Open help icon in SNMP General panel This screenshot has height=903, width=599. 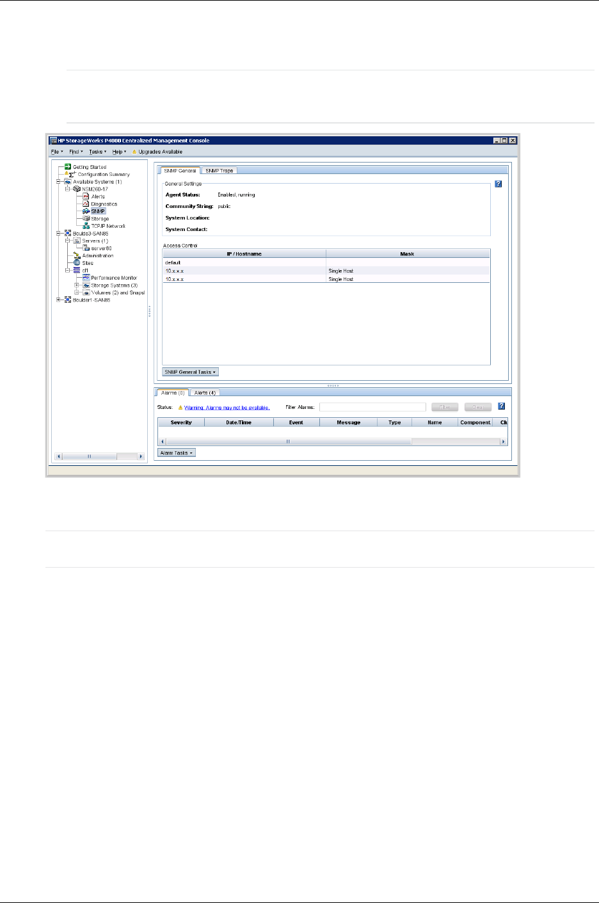498,184
